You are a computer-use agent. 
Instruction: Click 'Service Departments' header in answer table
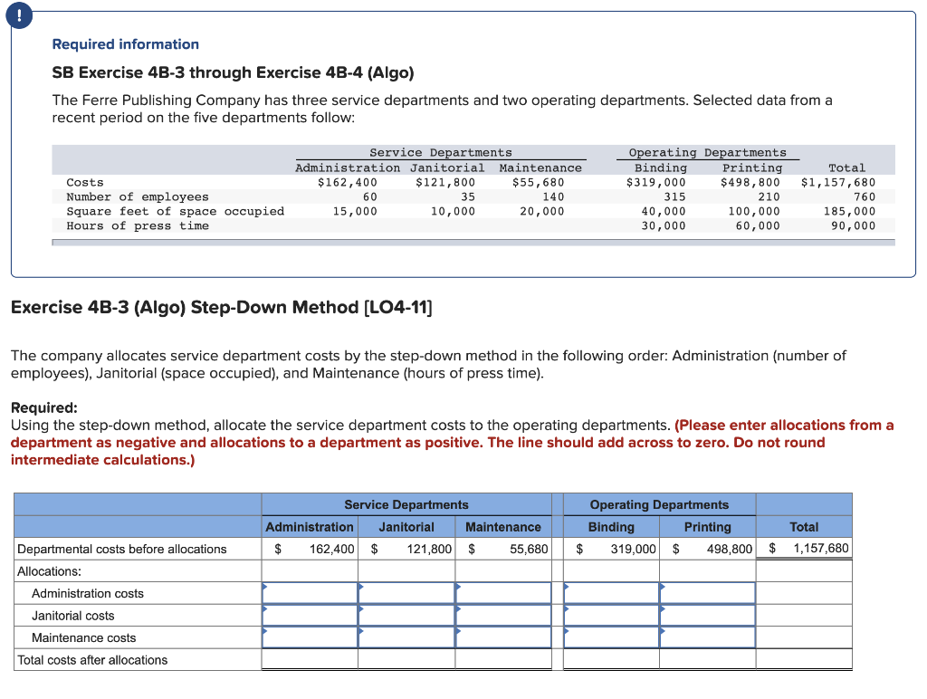point(406,504)
